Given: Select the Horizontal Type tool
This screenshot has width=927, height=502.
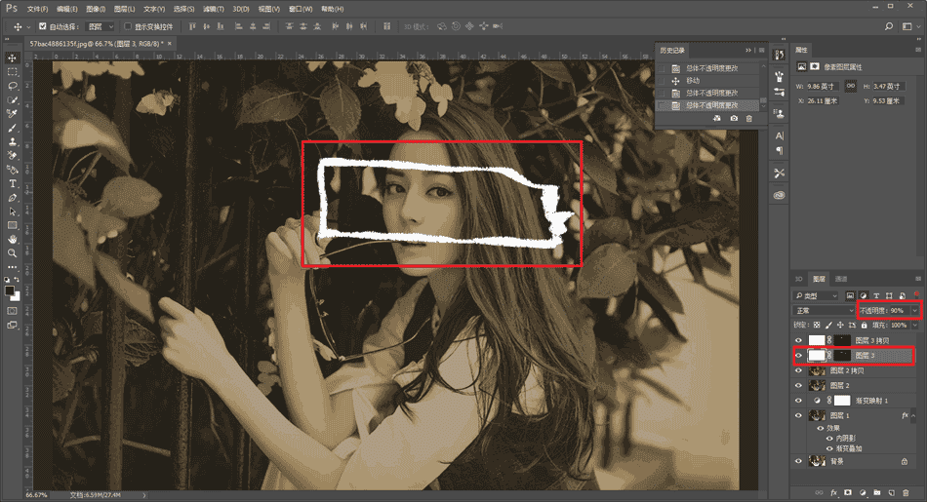Looking at the screenshot, I should tap(13, 183).
